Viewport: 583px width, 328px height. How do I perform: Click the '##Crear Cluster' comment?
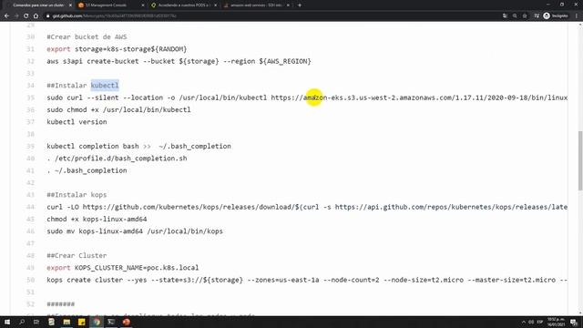tap(77, 255)
